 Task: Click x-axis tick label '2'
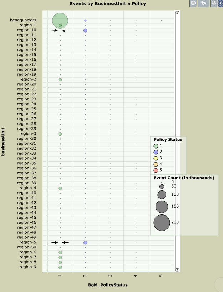click(x=85, y=276)
